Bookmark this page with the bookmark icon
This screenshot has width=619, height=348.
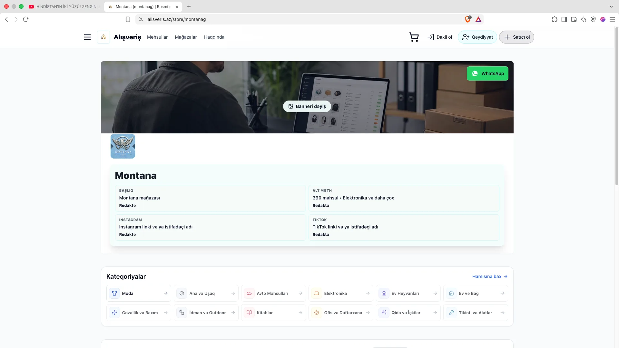(x=128, y=19)
